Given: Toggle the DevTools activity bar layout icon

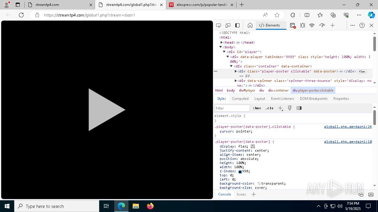Looking at the screenshot, I should (237, 25).
